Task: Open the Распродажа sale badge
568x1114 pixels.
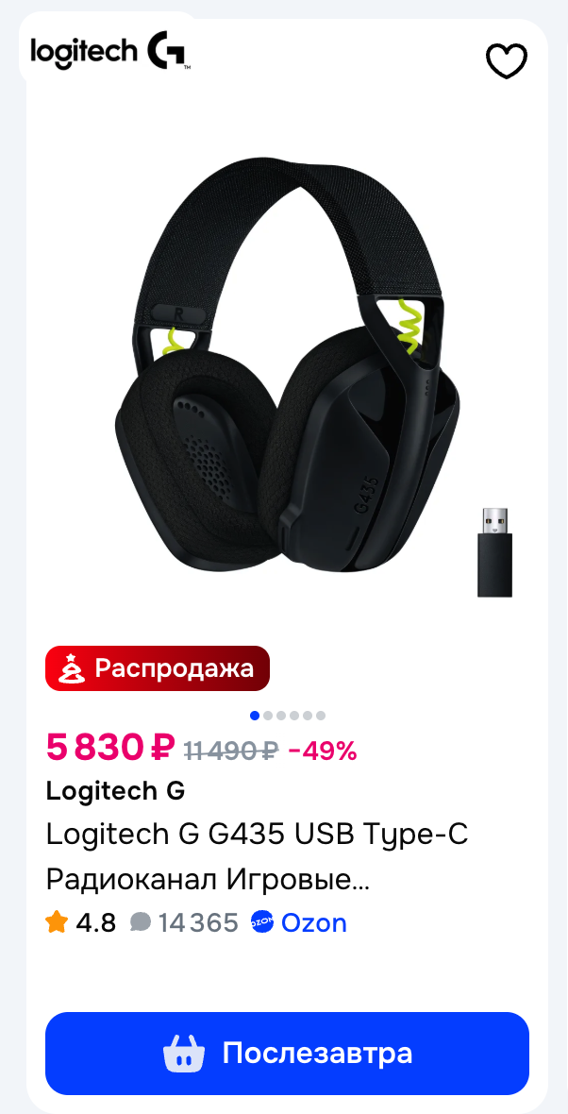Action: coord(158,668)
